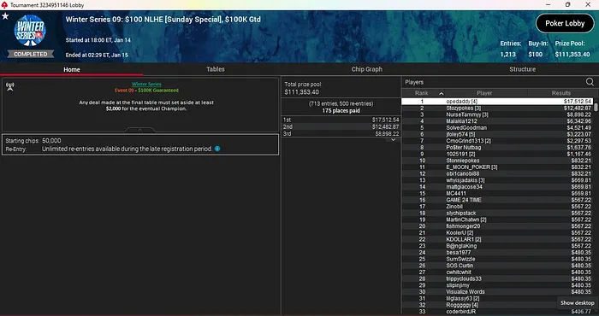
Task: Click the Show desktop tooltip
Action: pyautogui.click(x=578, y=303)
